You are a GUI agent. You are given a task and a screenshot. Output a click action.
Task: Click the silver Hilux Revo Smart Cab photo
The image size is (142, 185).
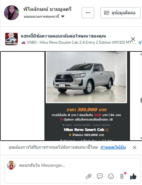pos(86,77)
